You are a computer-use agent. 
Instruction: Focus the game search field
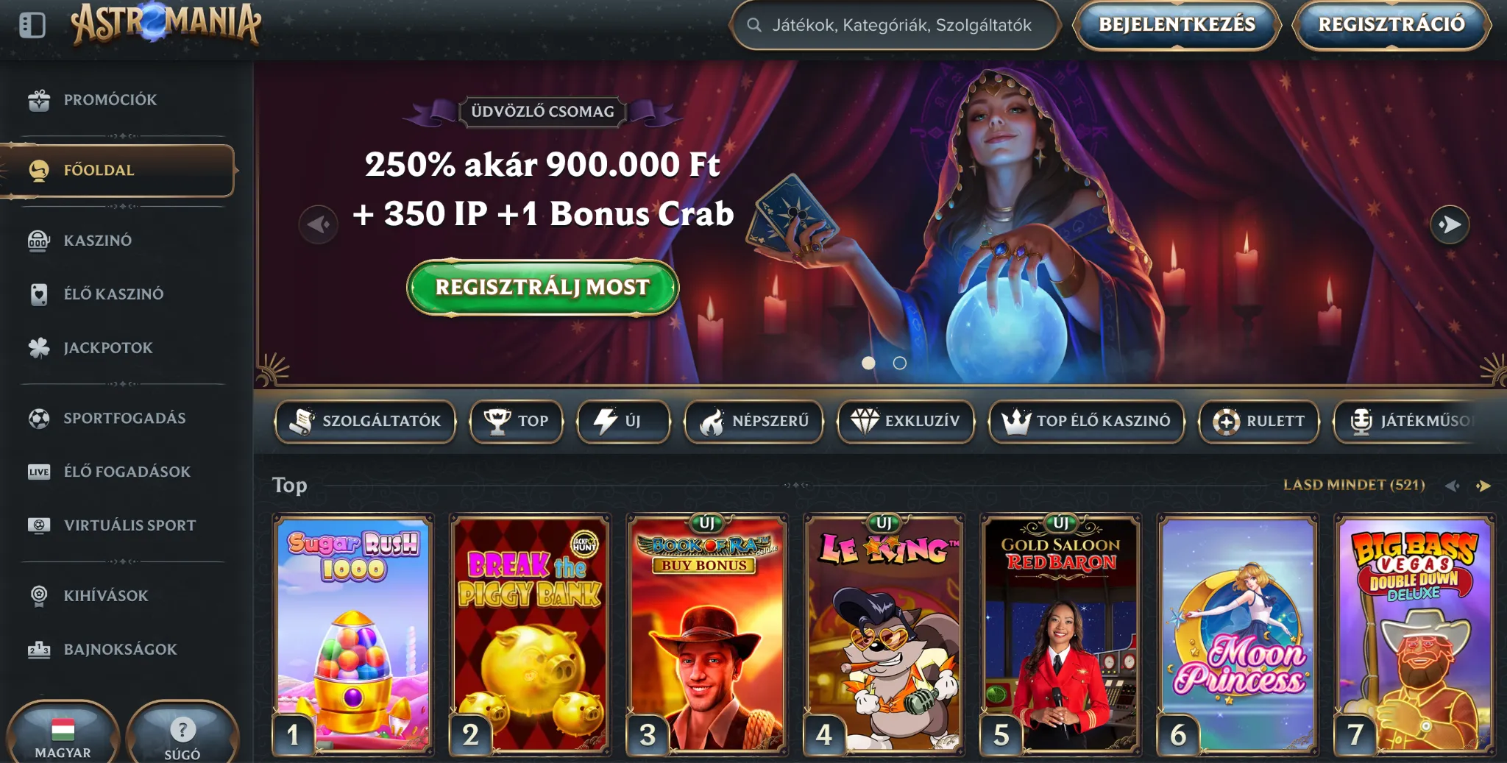click(x=895, y=25)
